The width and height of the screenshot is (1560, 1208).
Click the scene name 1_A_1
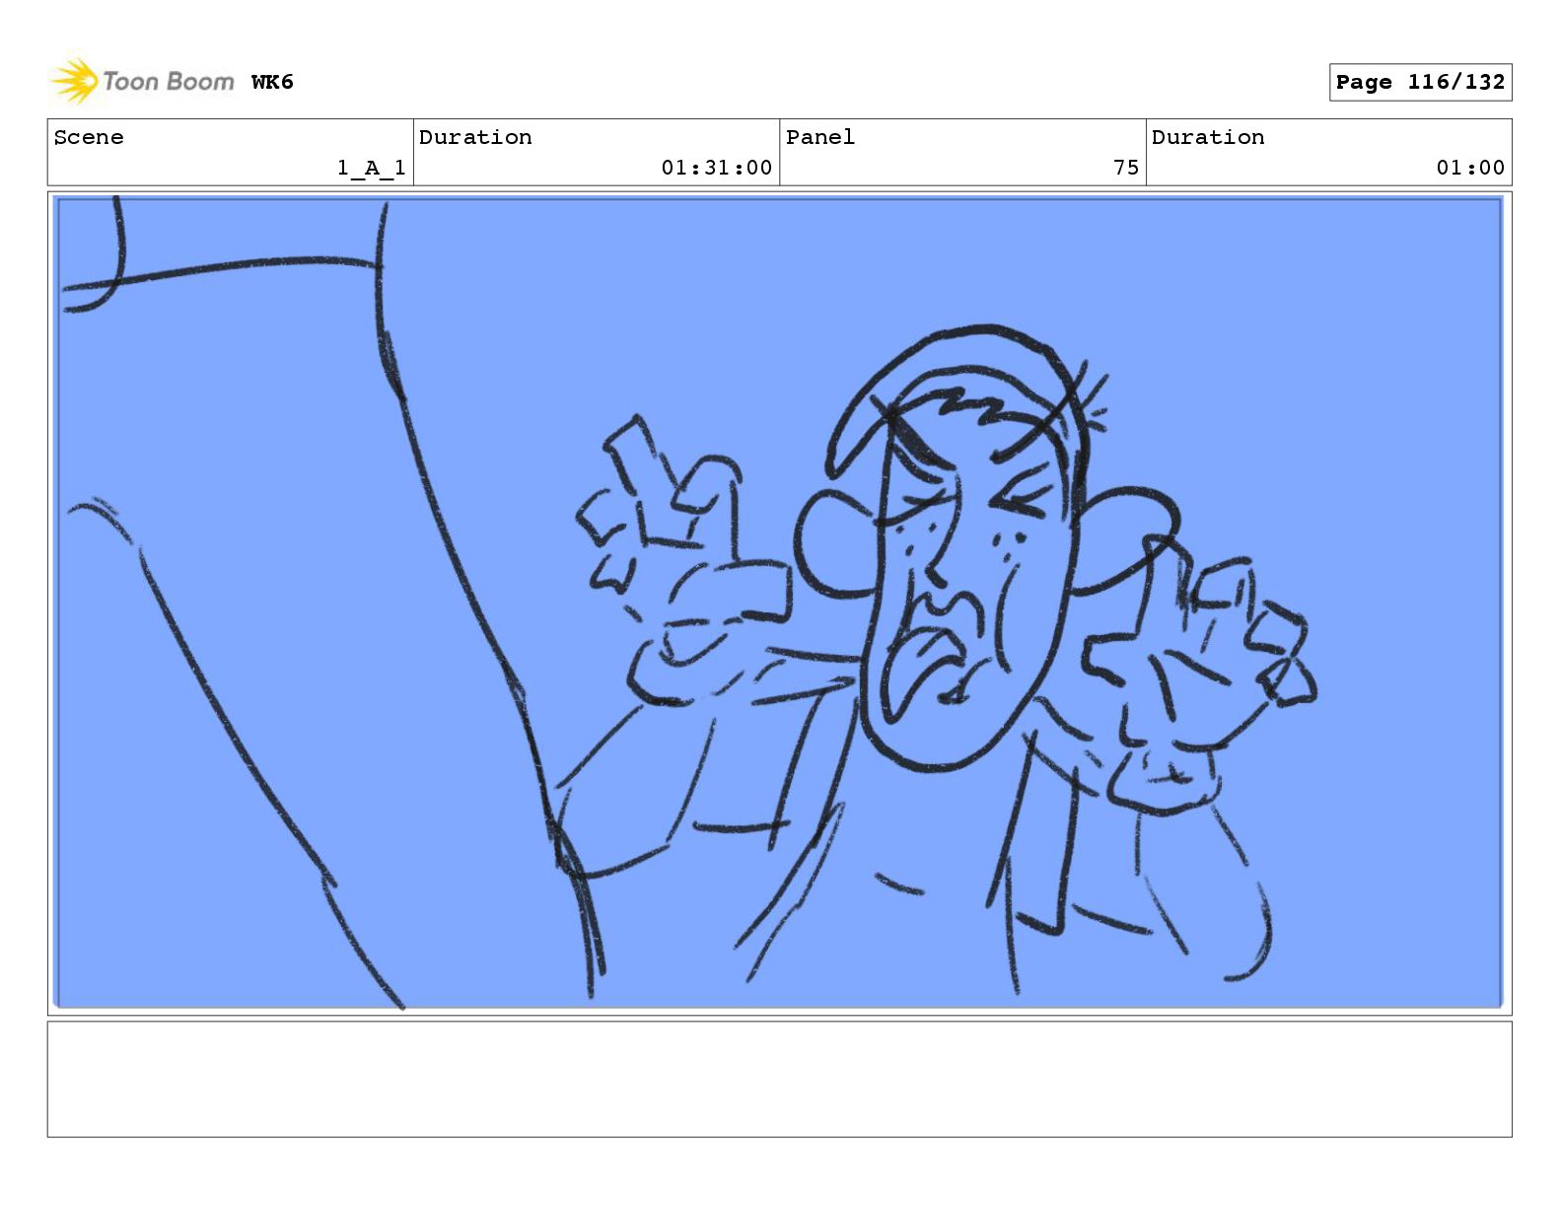(371, 168)
